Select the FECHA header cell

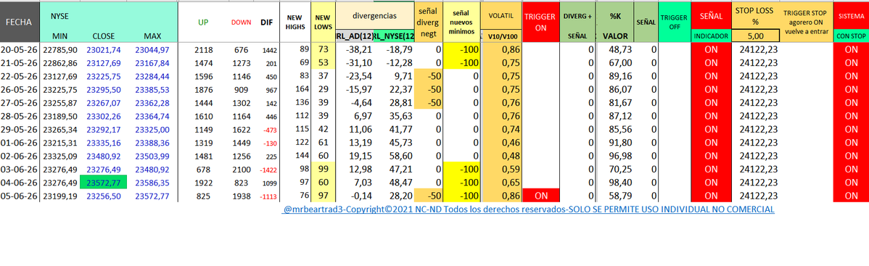[x=20, y=22]
